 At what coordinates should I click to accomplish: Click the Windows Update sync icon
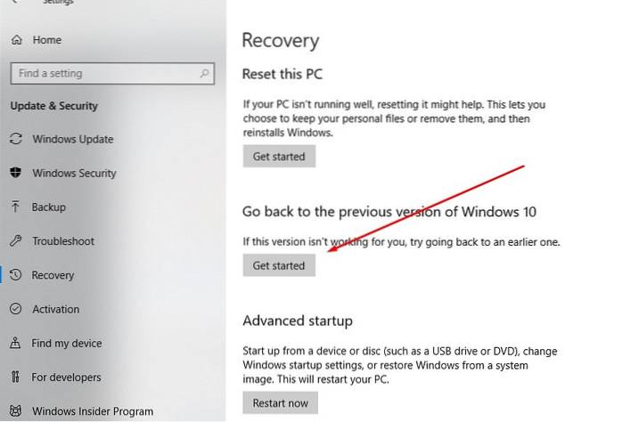[15, 139]
